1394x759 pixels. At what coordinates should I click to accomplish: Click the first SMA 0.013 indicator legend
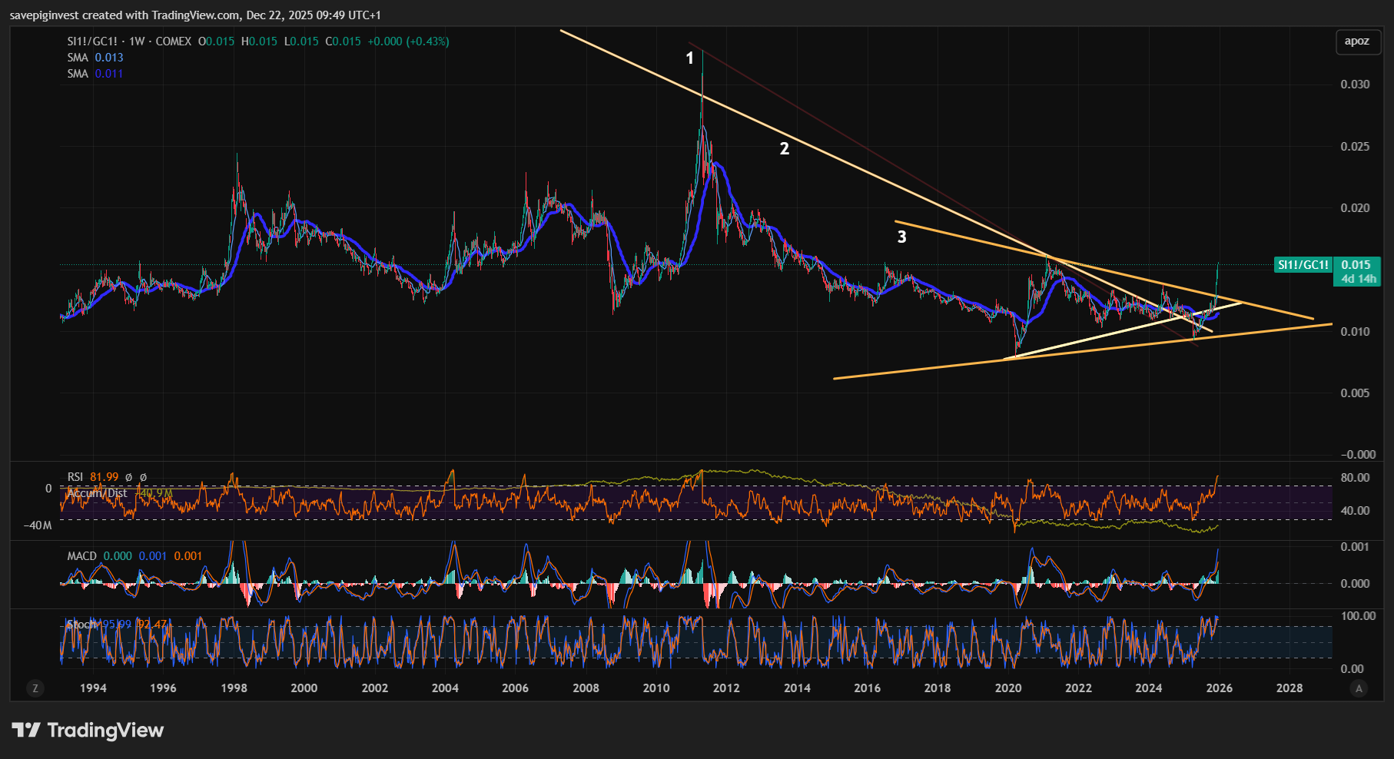95,58
